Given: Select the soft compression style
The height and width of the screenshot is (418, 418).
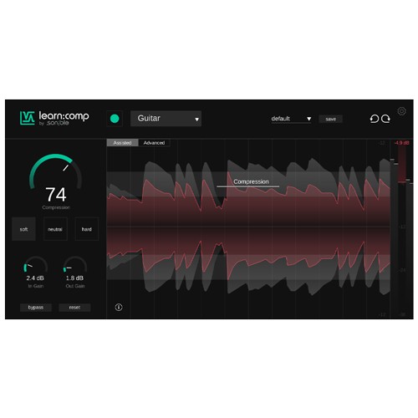Looking at the screenshot, I should (23, 229).
